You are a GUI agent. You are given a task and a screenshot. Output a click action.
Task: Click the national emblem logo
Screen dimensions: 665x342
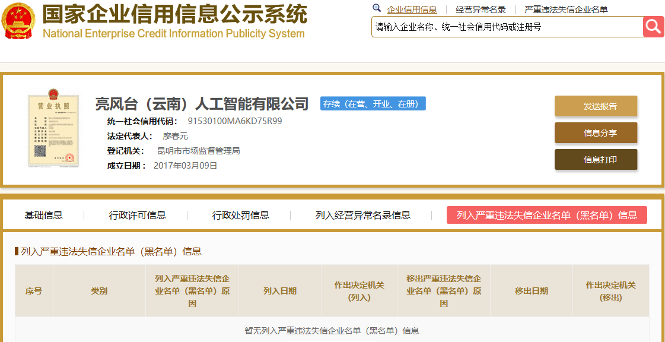pyautogui.click(x=18, y=20)
